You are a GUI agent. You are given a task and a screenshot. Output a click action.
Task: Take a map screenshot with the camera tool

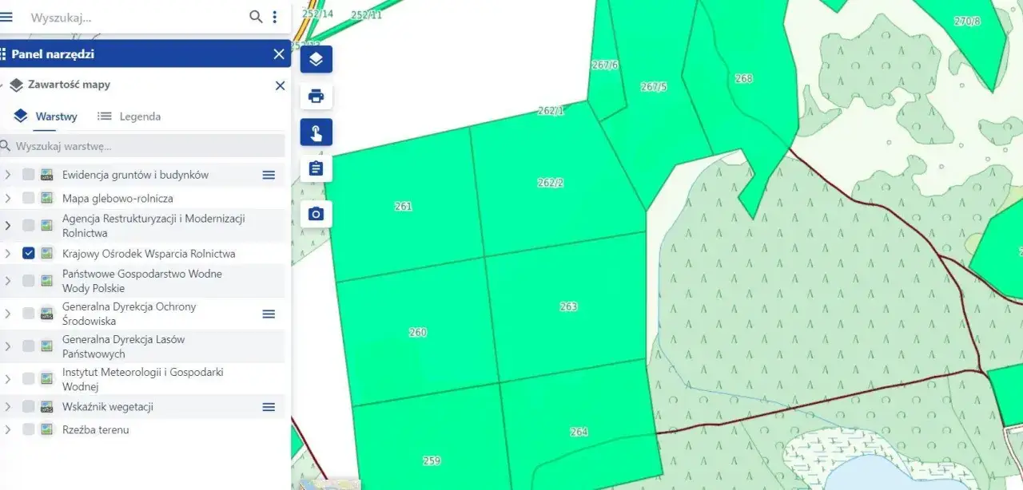click(316, 213)
